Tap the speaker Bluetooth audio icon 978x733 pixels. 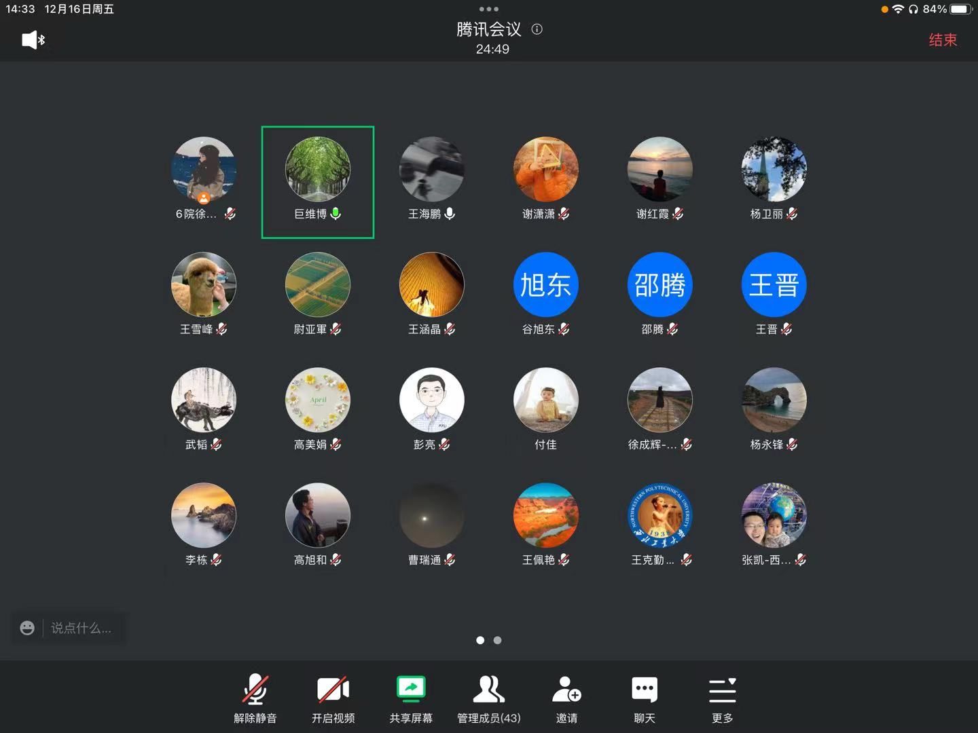click(x=33, y=40)
